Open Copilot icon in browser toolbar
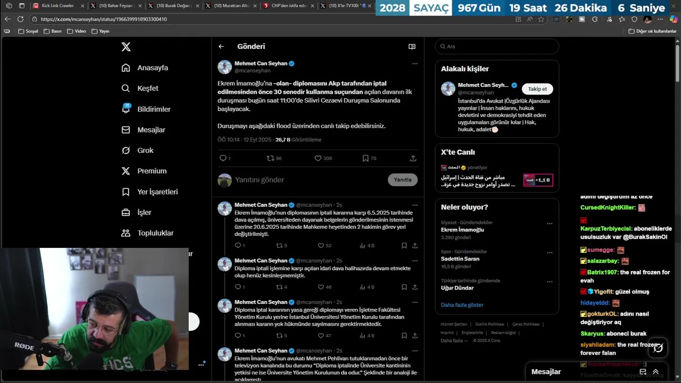Screen dimensions: 681x383 tap(674, 19)
